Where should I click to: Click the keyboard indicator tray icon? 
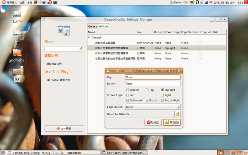[201, 2]
